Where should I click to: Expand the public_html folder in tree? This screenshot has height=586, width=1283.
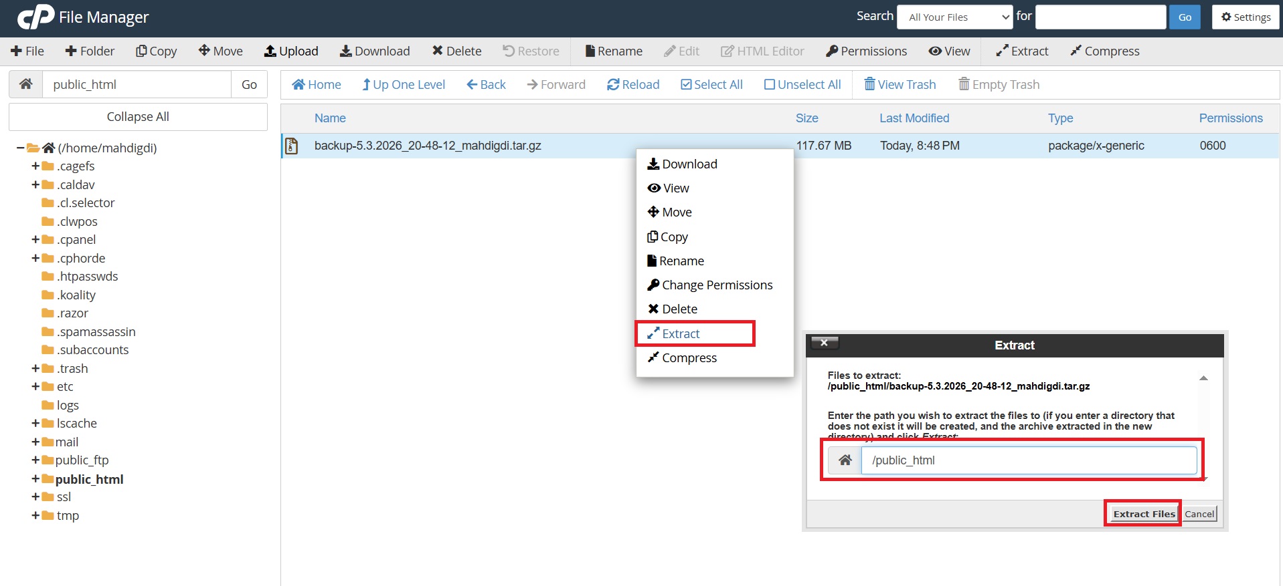[x=35, y=479]
